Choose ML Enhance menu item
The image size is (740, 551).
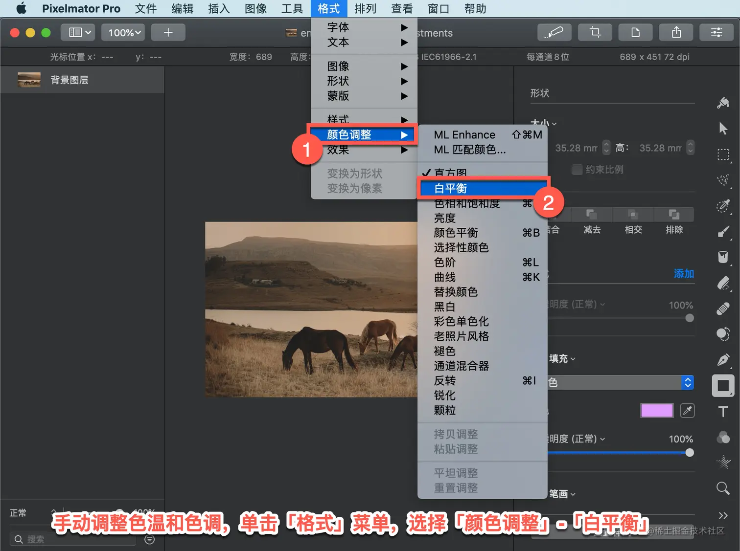[483, 134]
